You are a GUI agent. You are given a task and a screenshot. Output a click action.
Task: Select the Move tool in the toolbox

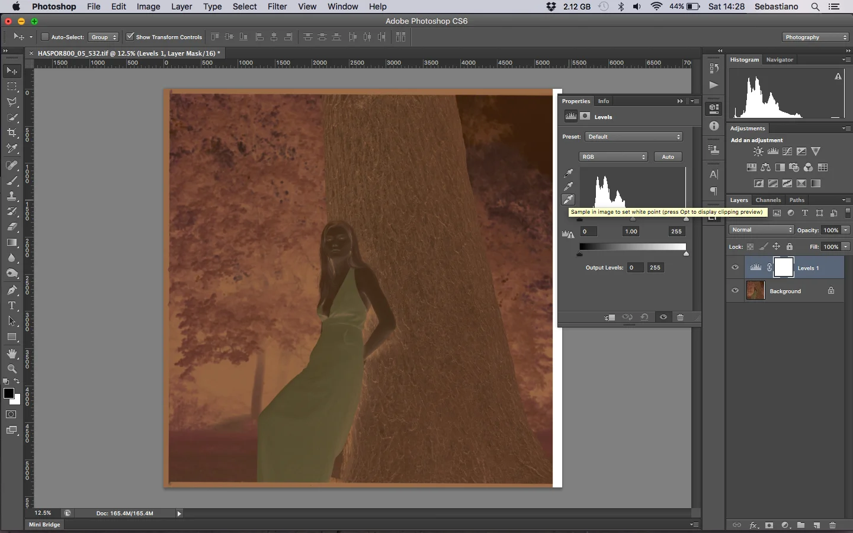(x=12, y=71)
